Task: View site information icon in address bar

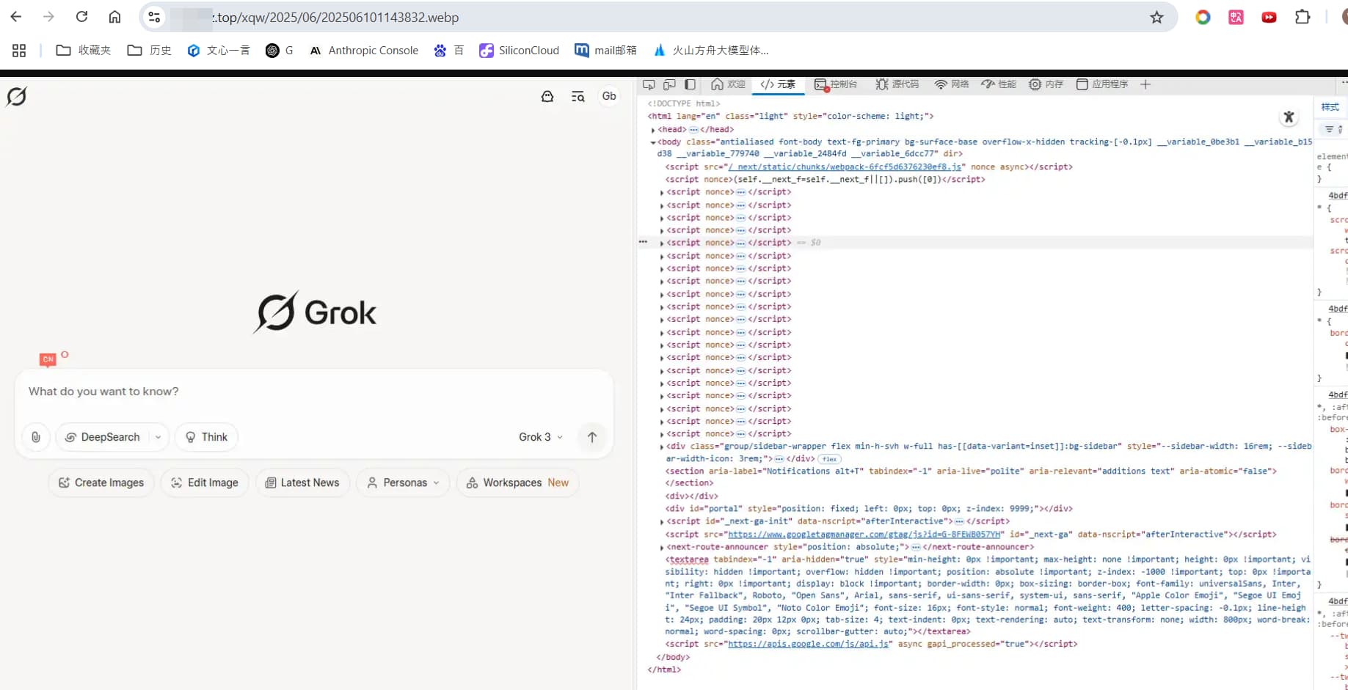Action: tap(154, 17)
